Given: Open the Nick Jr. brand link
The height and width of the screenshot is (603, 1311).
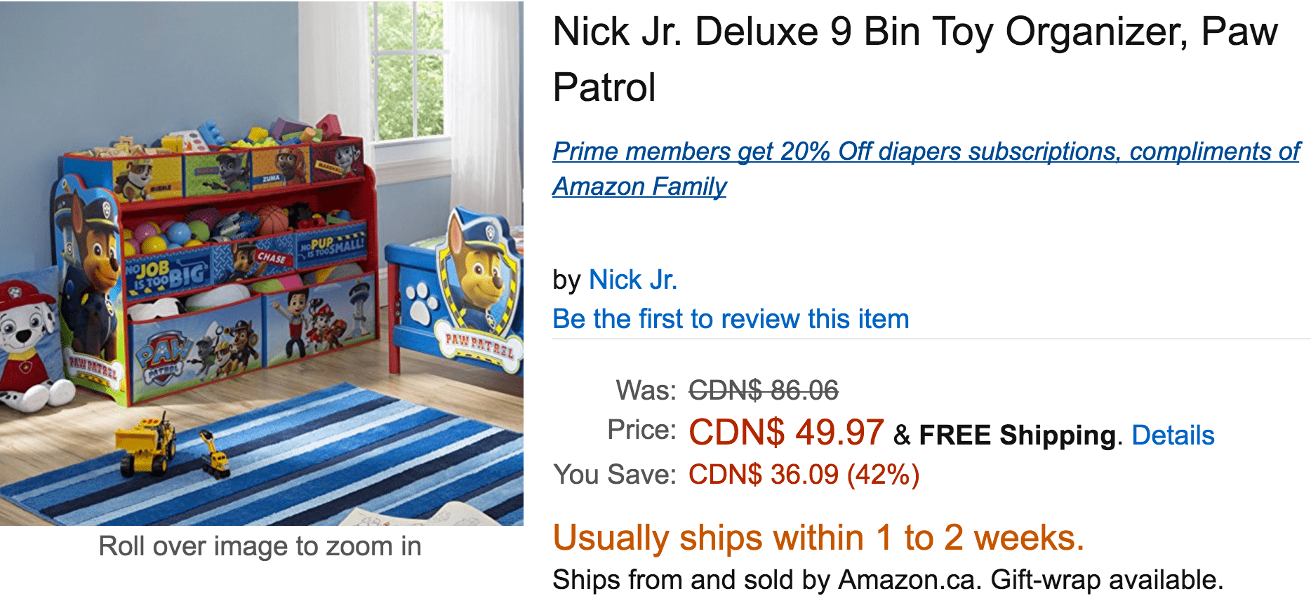Looking at the screenshot, I should point(633,280).
